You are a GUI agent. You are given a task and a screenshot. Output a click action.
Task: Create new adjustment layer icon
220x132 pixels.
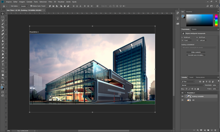pyautogui.click(x=205, y=130)
